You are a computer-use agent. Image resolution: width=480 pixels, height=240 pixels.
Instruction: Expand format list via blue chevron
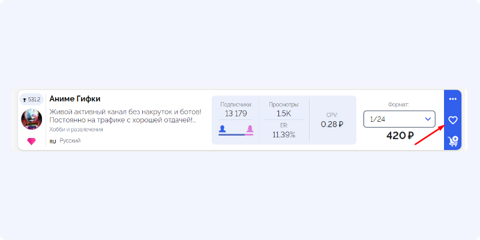[428, 119]
